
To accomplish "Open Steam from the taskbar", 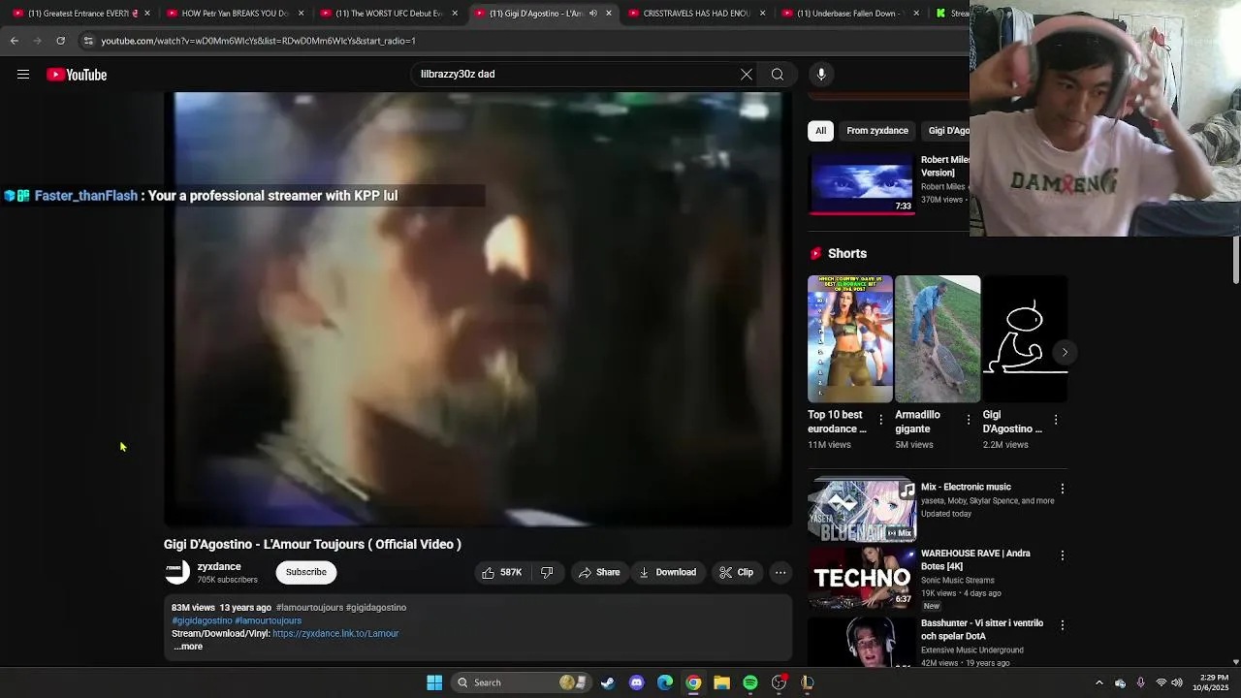I will coord(608,682).
